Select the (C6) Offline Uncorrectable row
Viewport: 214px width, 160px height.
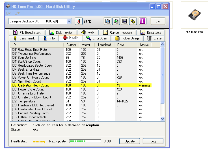point(81,117)
